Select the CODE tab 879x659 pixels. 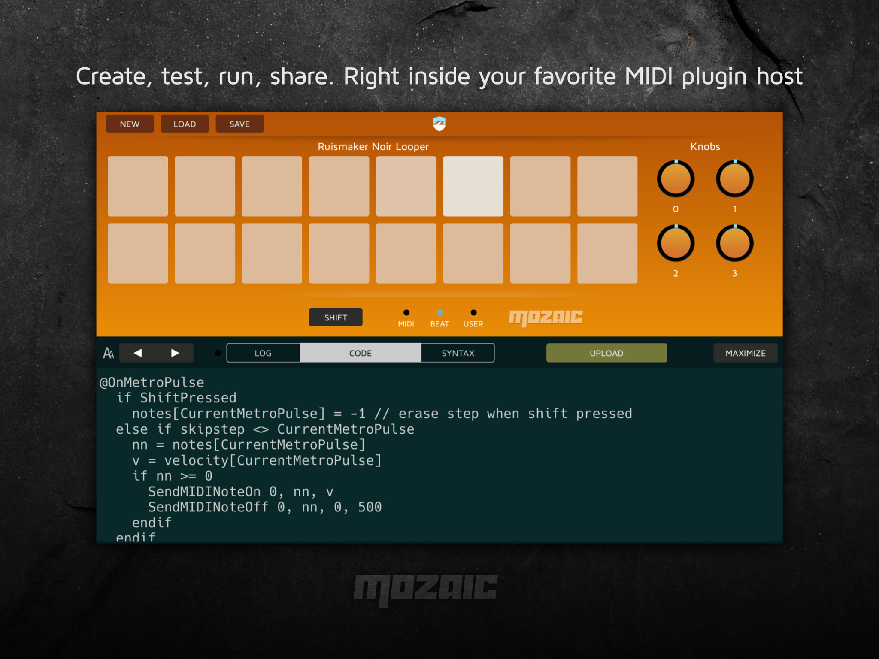[x=360, y=353]
